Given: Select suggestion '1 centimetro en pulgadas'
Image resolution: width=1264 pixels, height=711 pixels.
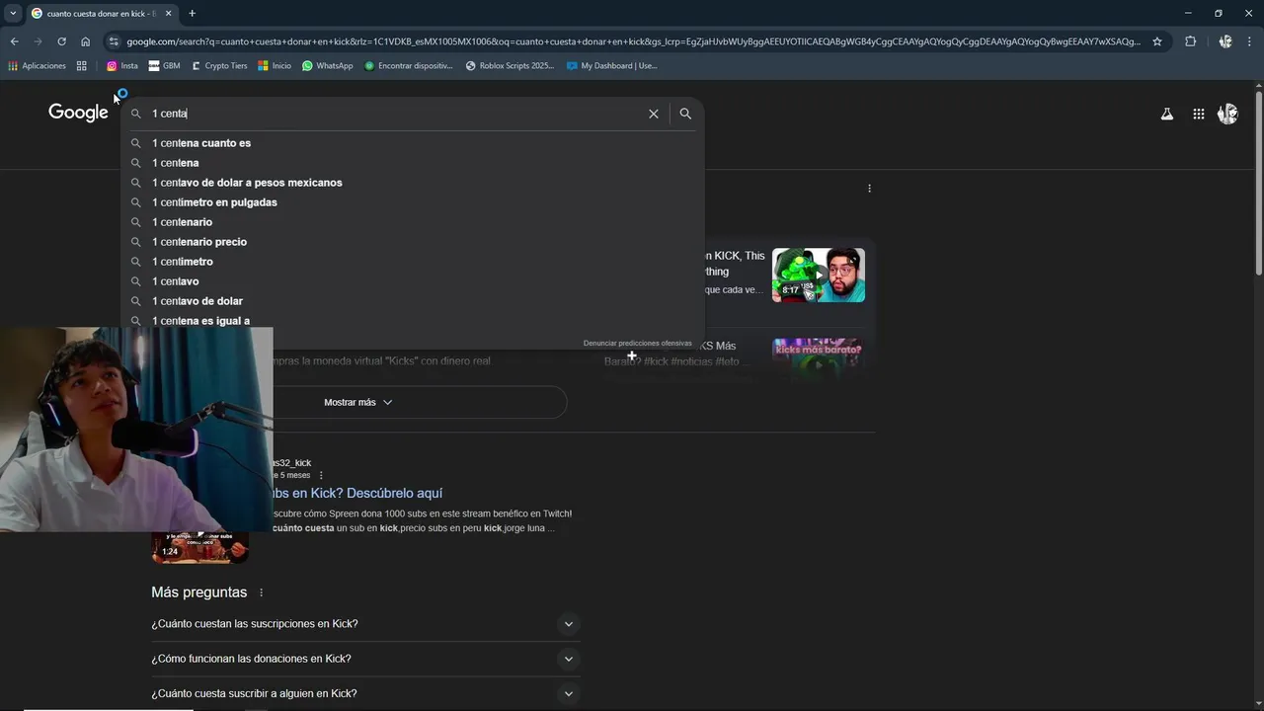Looking at the screenshot, I should (413, 202).
